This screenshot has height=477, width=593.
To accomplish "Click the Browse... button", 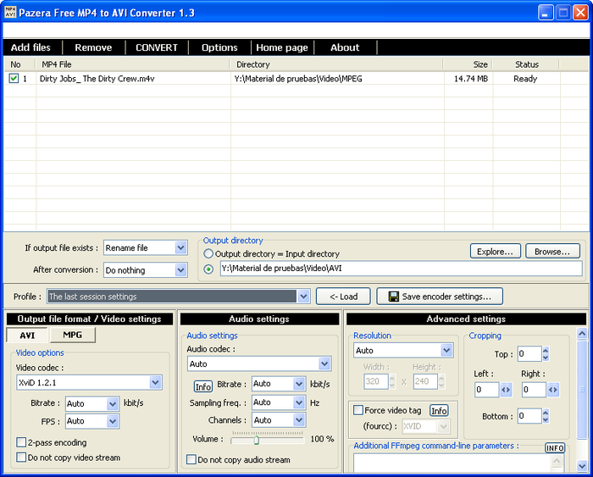I will pos(552,252).
